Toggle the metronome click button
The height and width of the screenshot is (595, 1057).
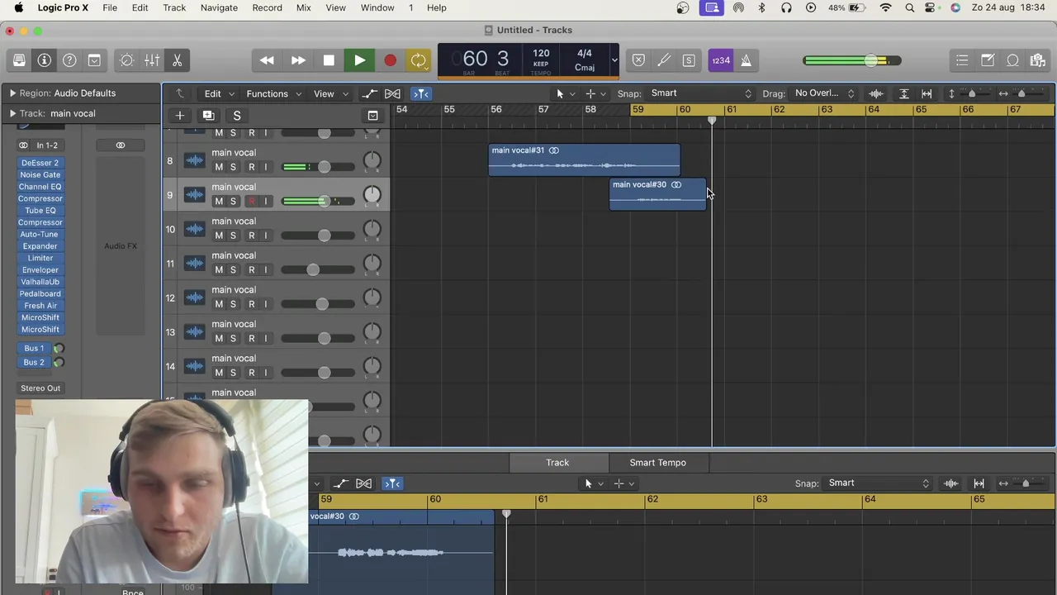point(746,60)
